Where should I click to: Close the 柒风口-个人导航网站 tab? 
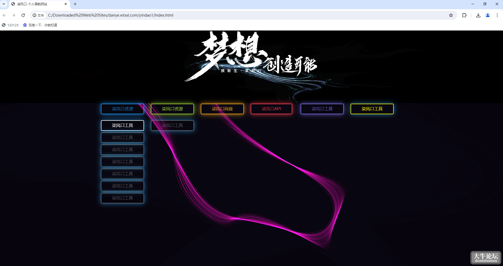(x=66, y=4)
